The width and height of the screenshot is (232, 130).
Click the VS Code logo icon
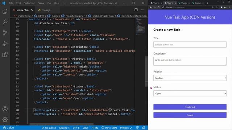click(4, 3)
